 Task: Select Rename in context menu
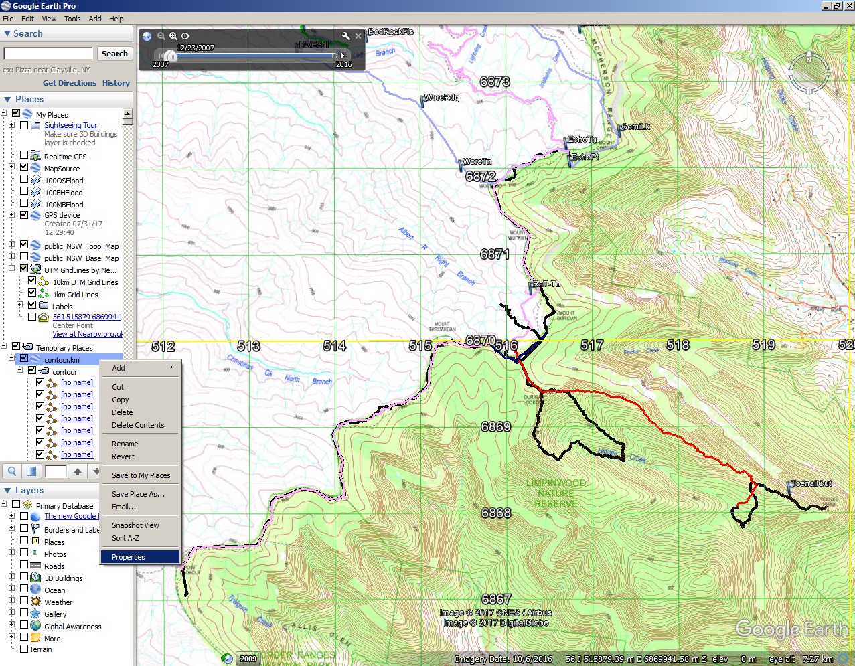141,444
